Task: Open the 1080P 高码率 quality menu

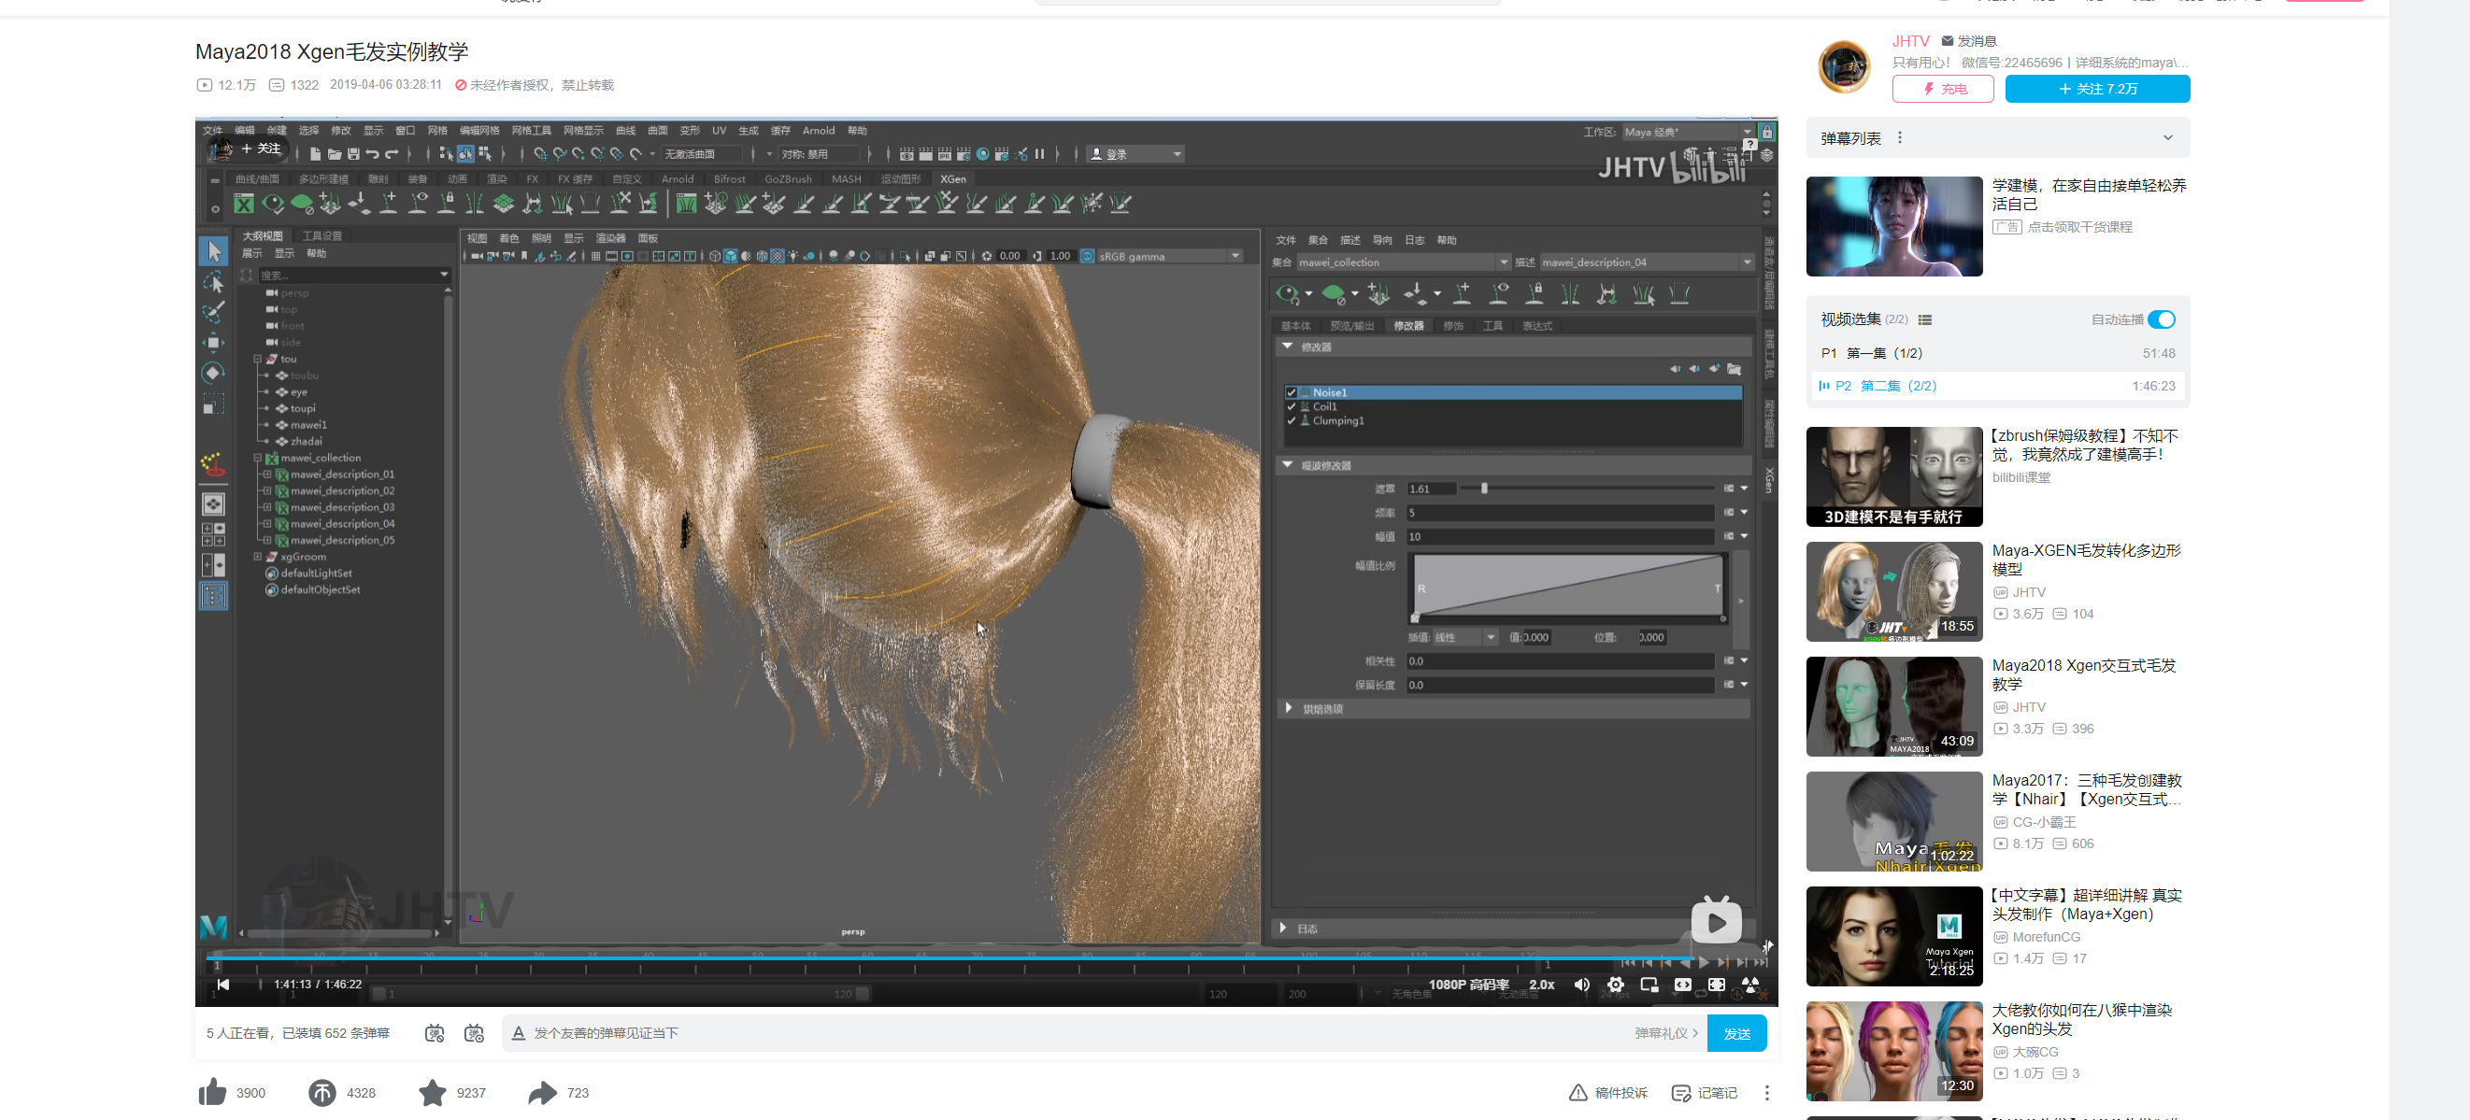Action: coord(1468,984)
